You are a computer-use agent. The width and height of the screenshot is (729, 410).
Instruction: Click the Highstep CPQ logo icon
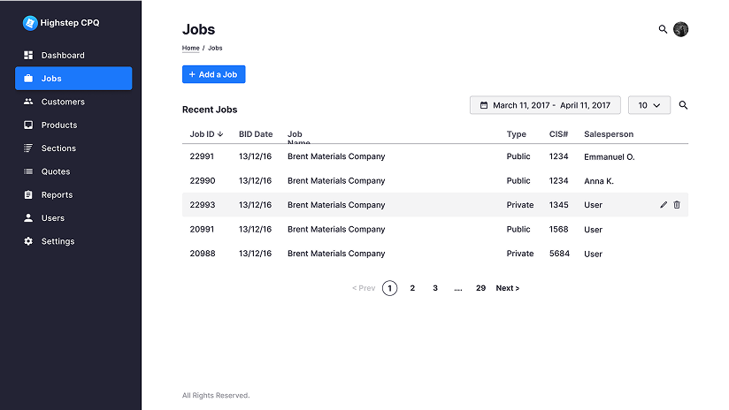tap(30, 23)
